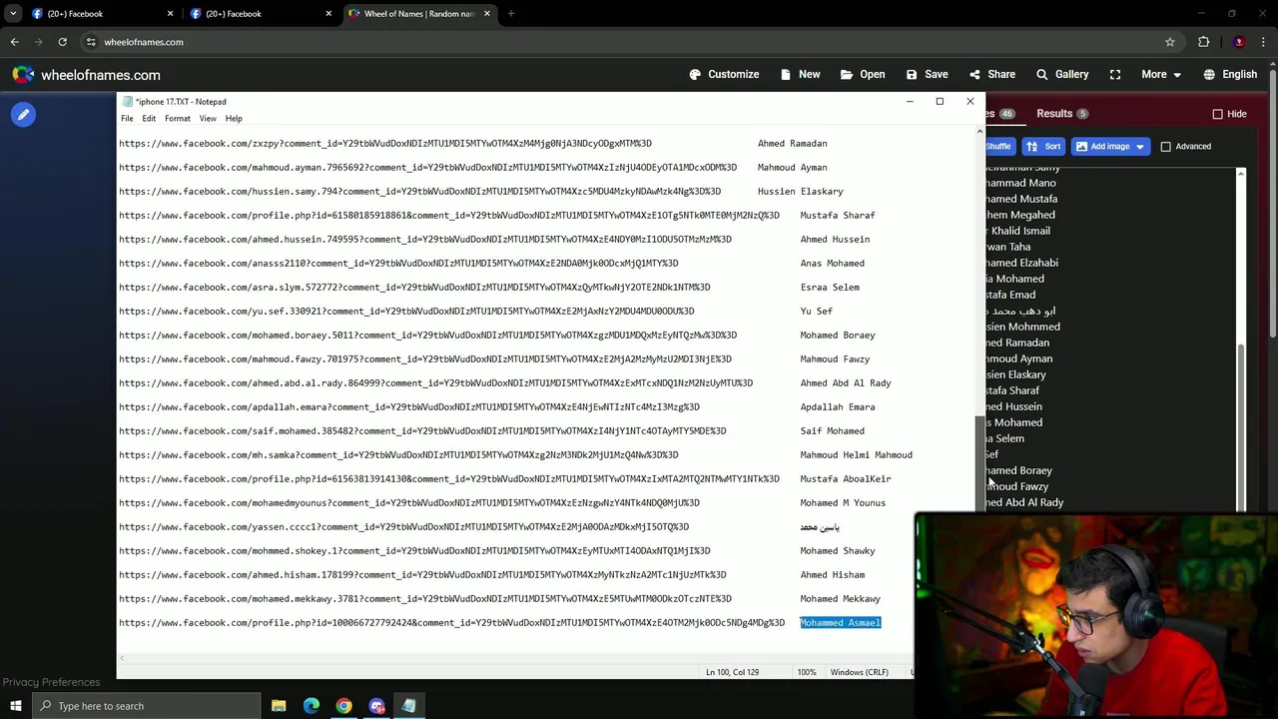
Task: Click Ahmed Hisham name in Notepad
Action: (x=832, y=575)
